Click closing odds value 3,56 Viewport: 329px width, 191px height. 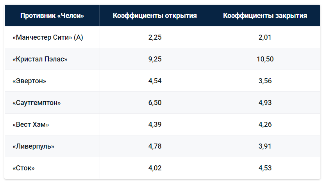pos(265,81)
